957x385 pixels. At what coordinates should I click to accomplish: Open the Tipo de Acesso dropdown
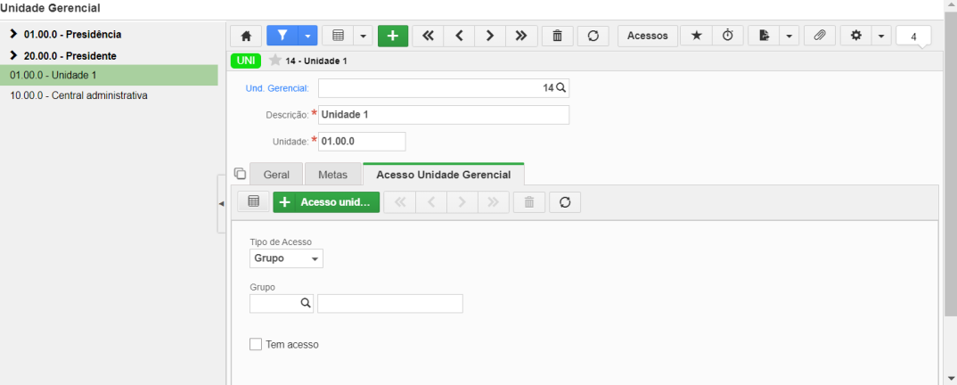click(x=286, y=258)
